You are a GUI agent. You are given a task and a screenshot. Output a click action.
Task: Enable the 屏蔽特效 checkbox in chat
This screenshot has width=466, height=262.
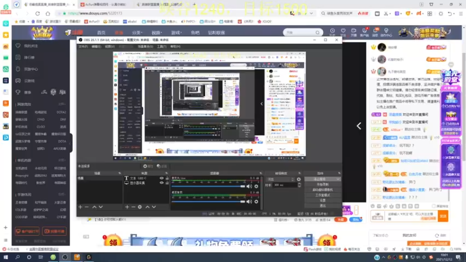[434, 206]
